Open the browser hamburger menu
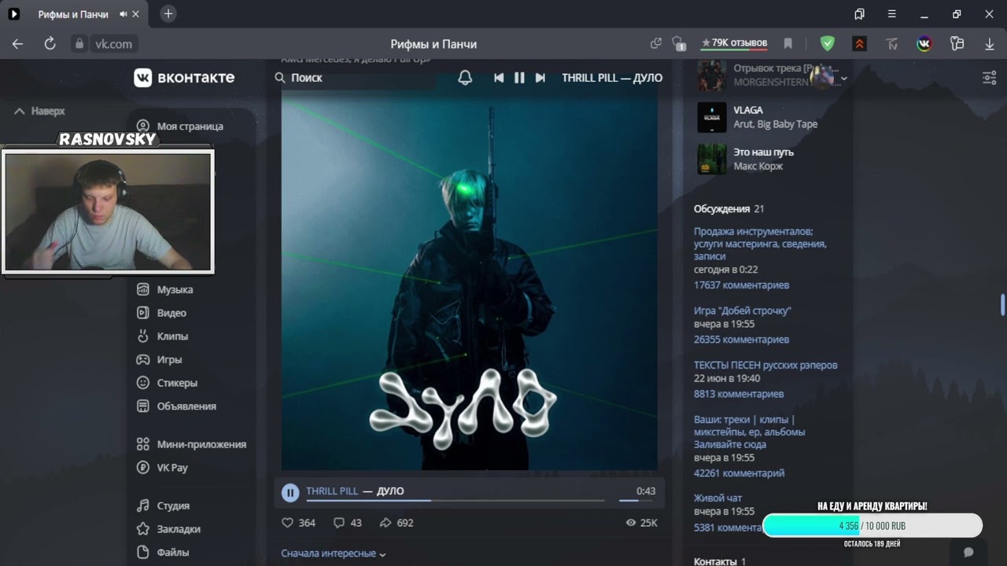 coord(891,14)
